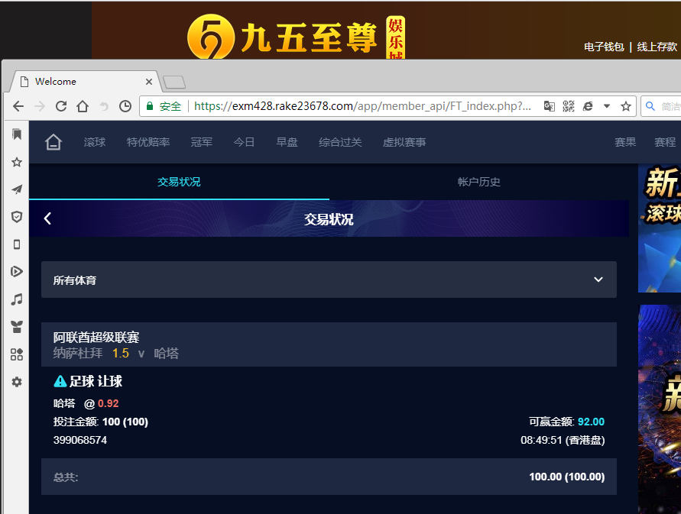Viewport: 681px width, 514px height.
Task: Click the sportsbook home icon
Action: [54, 142]
